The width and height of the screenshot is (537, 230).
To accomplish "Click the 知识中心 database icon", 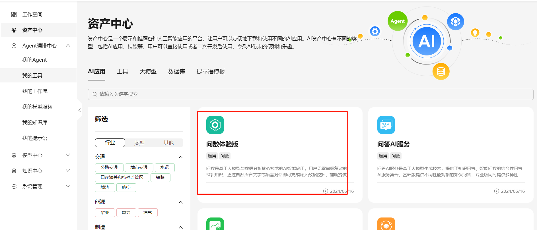I will tap(14, 171).
